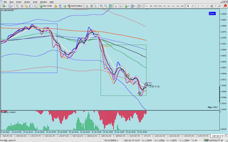
Task: Open the File menu
Action: (5, 2)
